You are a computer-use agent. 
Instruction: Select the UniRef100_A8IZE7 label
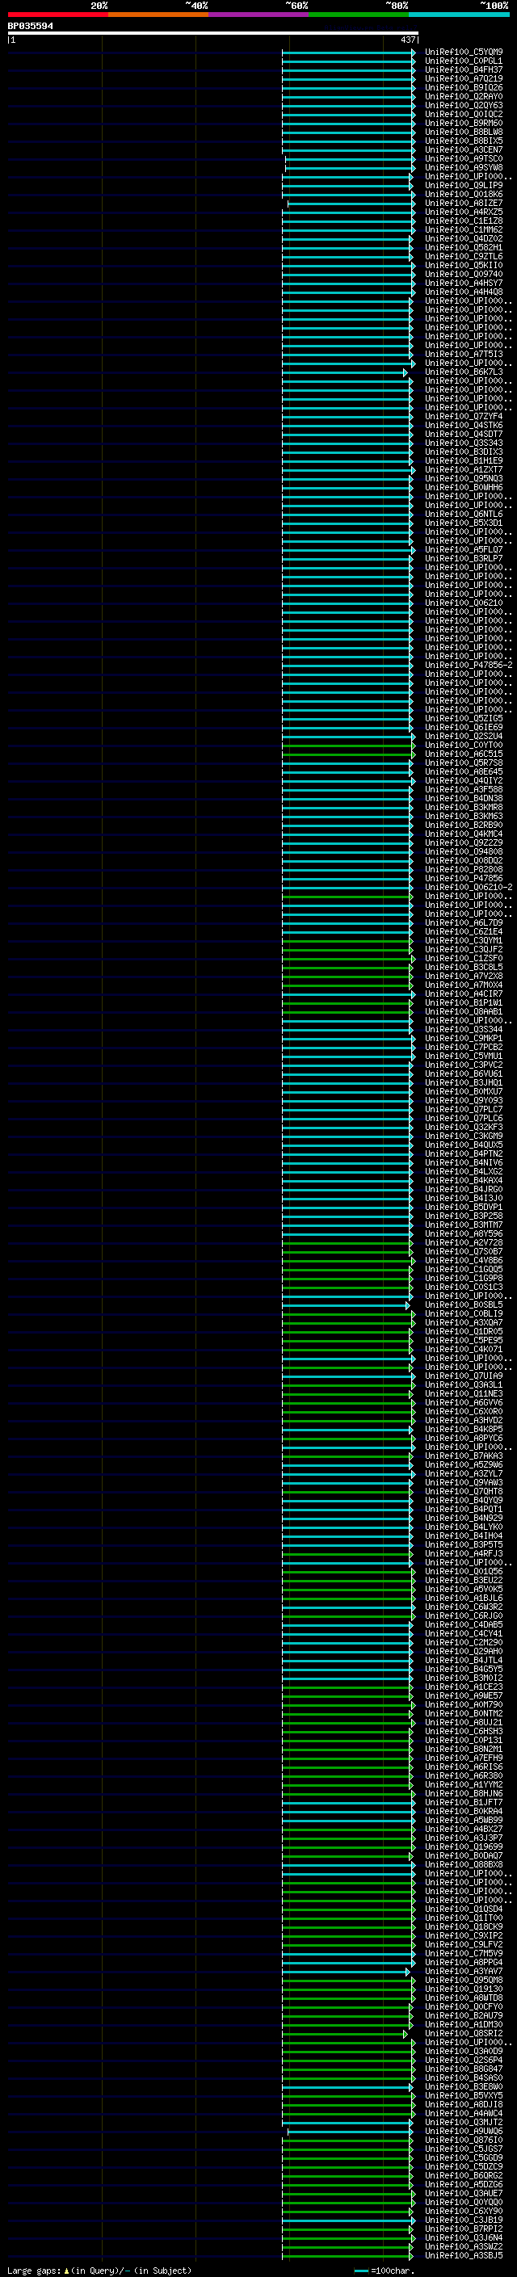[x=464, y=204]
